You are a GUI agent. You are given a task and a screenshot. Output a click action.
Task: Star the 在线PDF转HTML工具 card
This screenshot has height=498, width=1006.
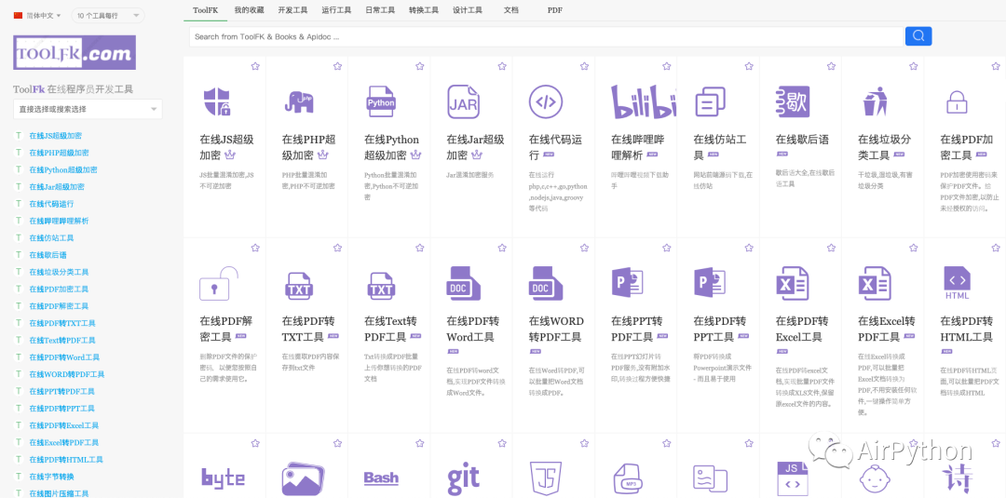tap(996, 248)
